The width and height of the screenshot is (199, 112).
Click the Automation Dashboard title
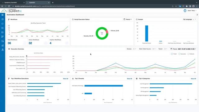(15, 15)
